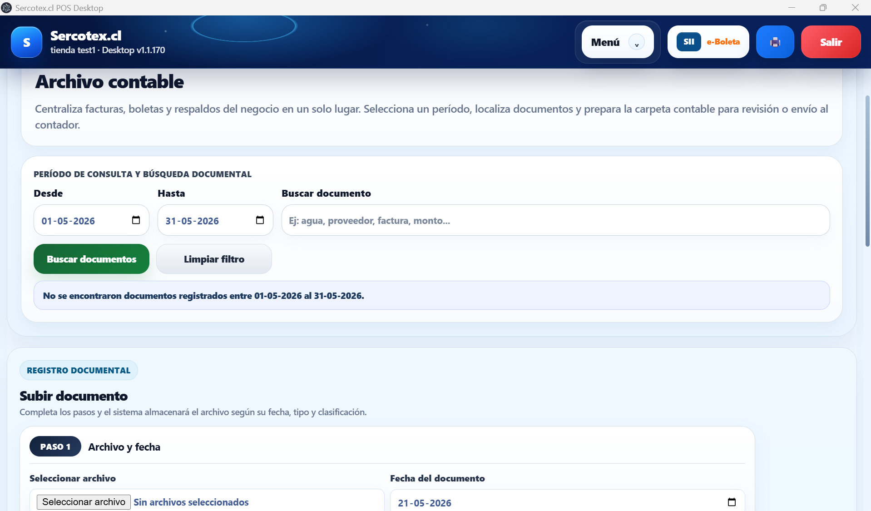Click the e-Boleta button

coord(708,42)
